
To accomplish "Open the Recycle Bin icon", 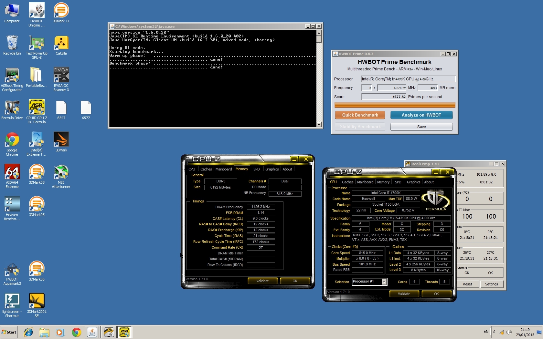I will point(12,46).
